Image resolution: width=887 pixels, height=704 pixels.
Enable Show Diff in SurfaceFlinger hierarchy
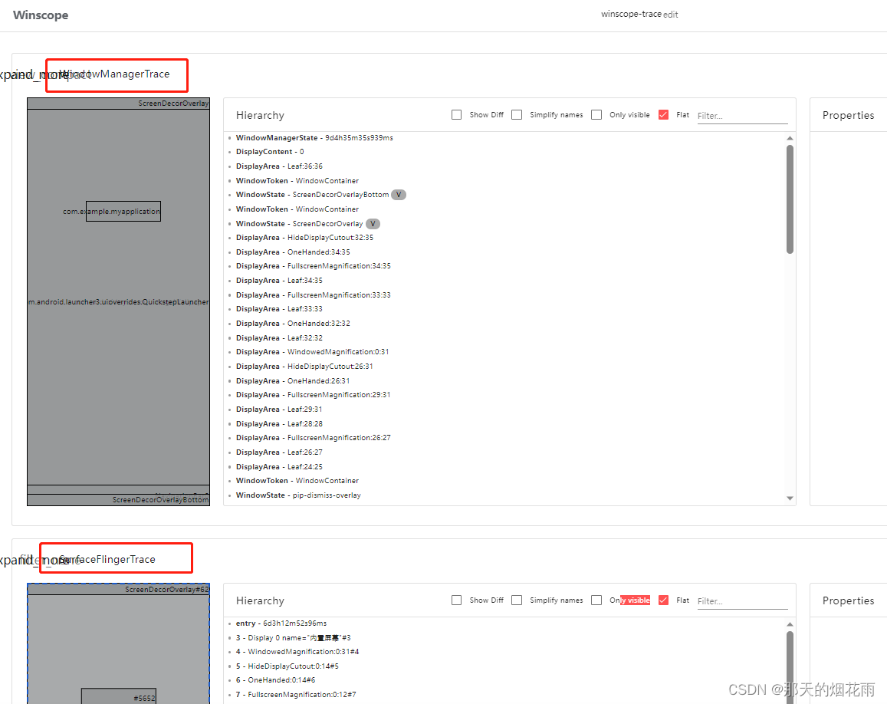tap(457, 600)
